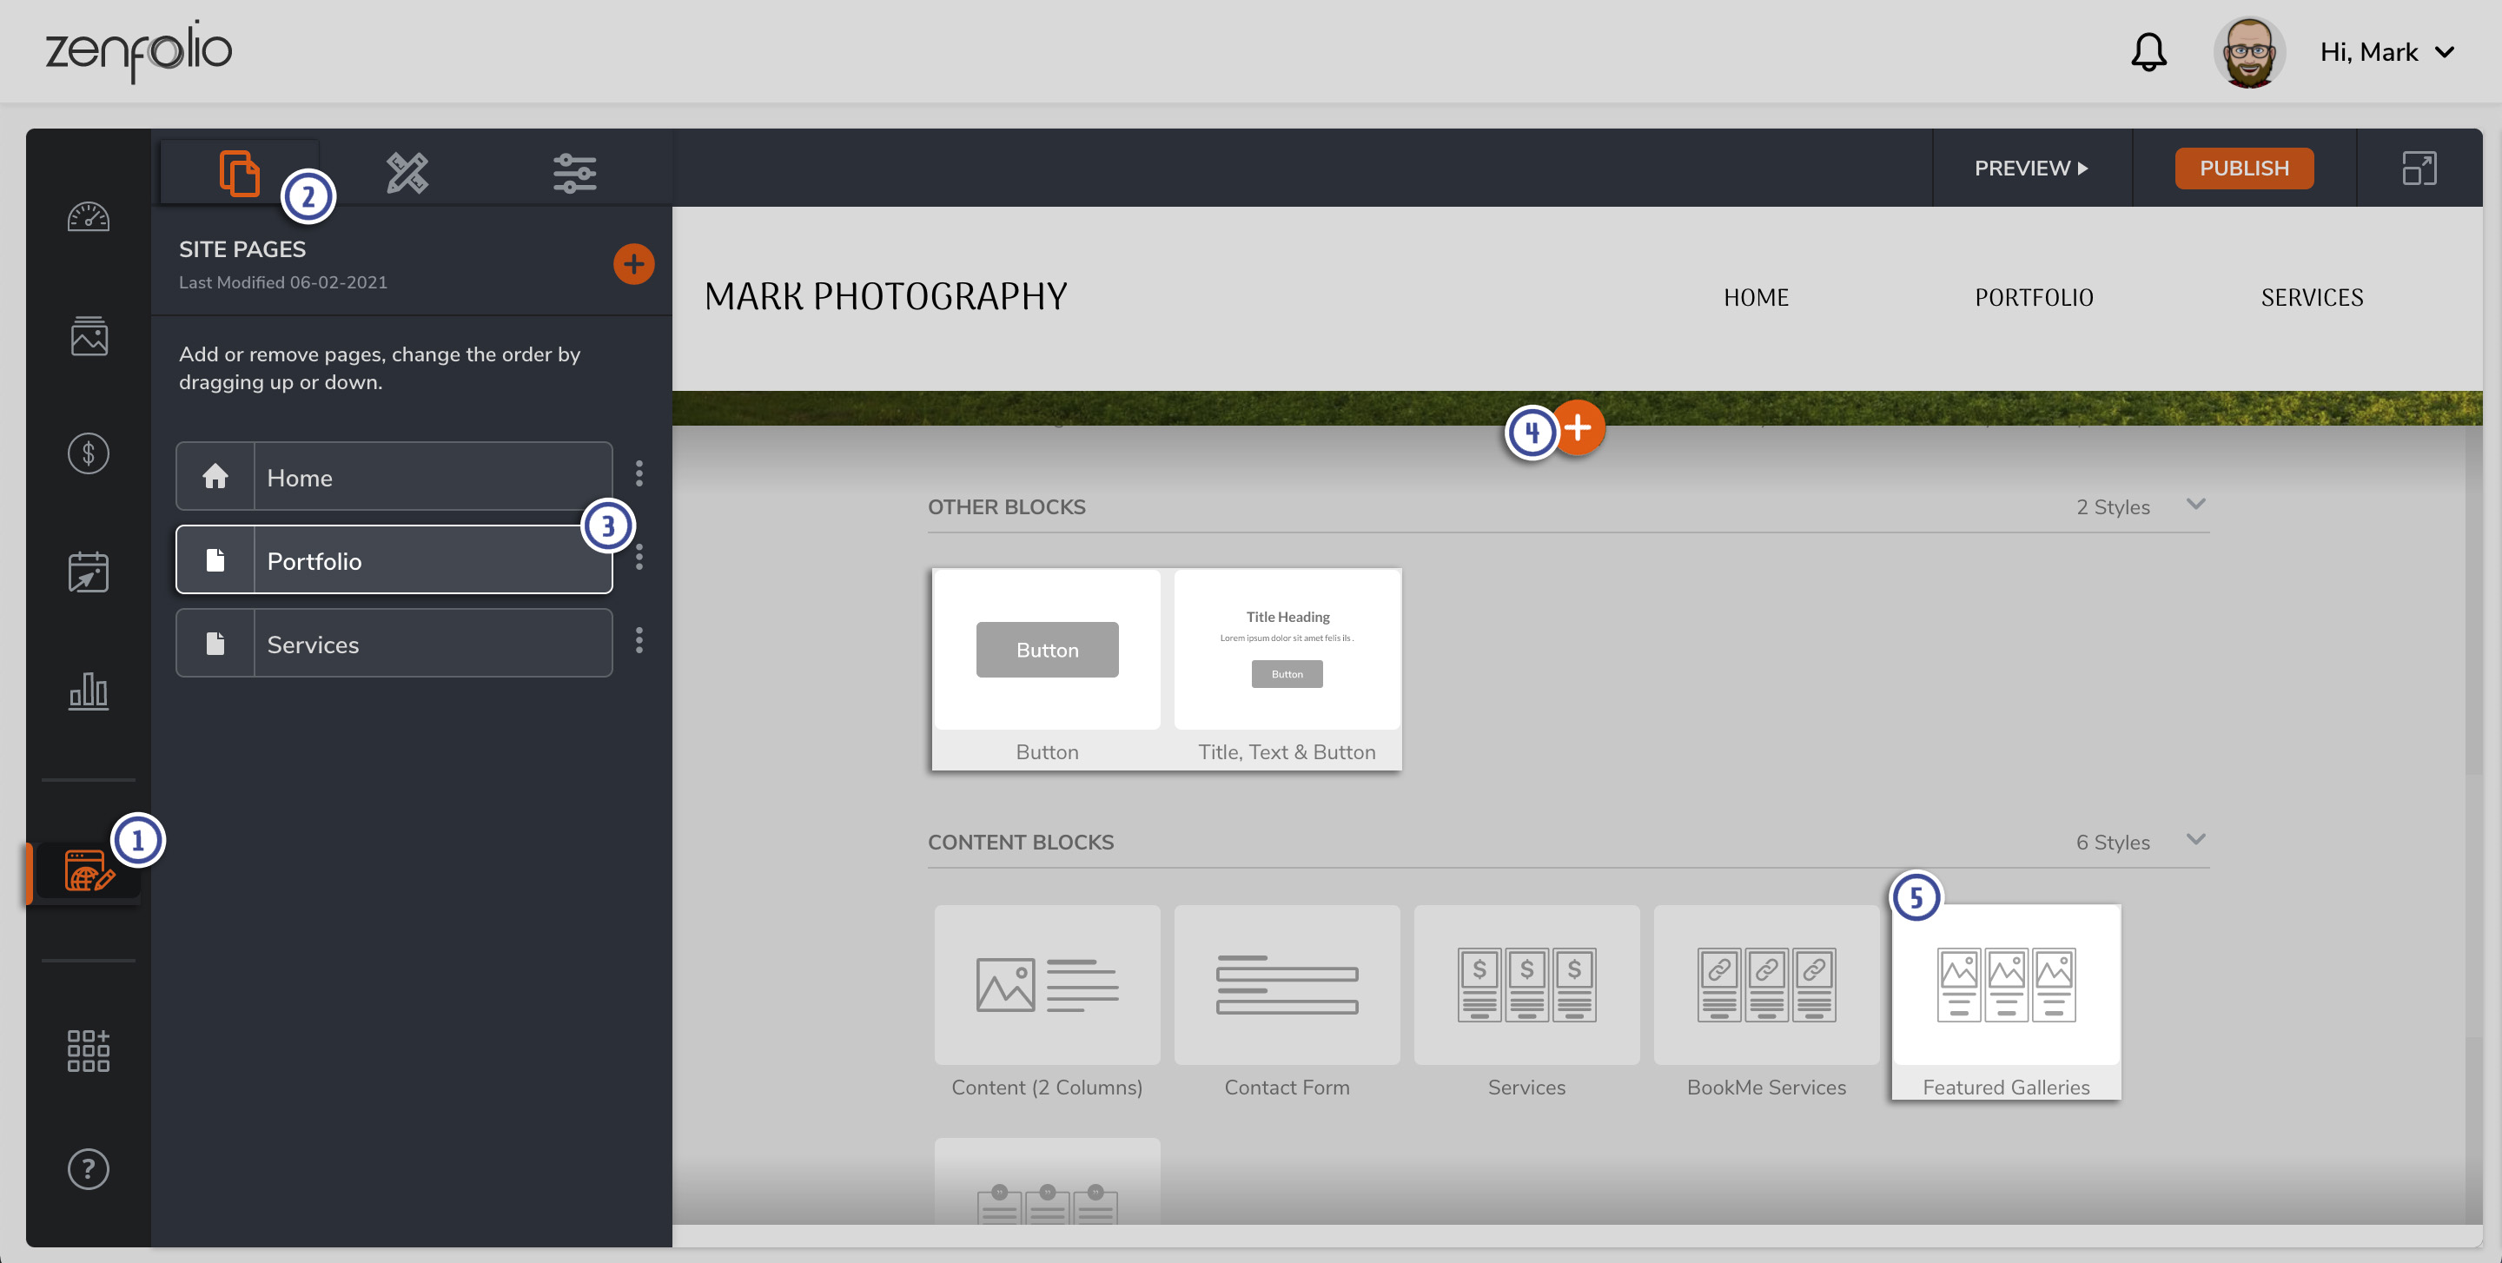Expand the Hi, Mark account dropdown
This screenshot has height=1263, width=2502.
point(2387,52)
